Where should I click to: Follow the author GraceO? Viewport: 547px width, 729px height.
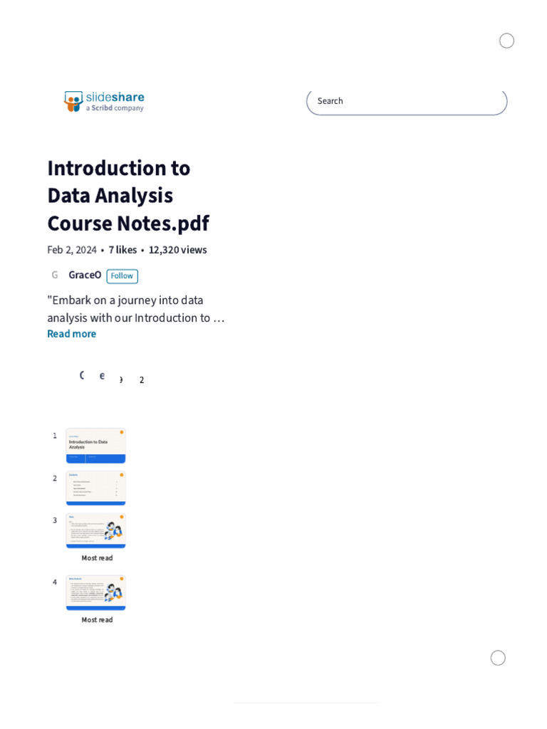122,276
